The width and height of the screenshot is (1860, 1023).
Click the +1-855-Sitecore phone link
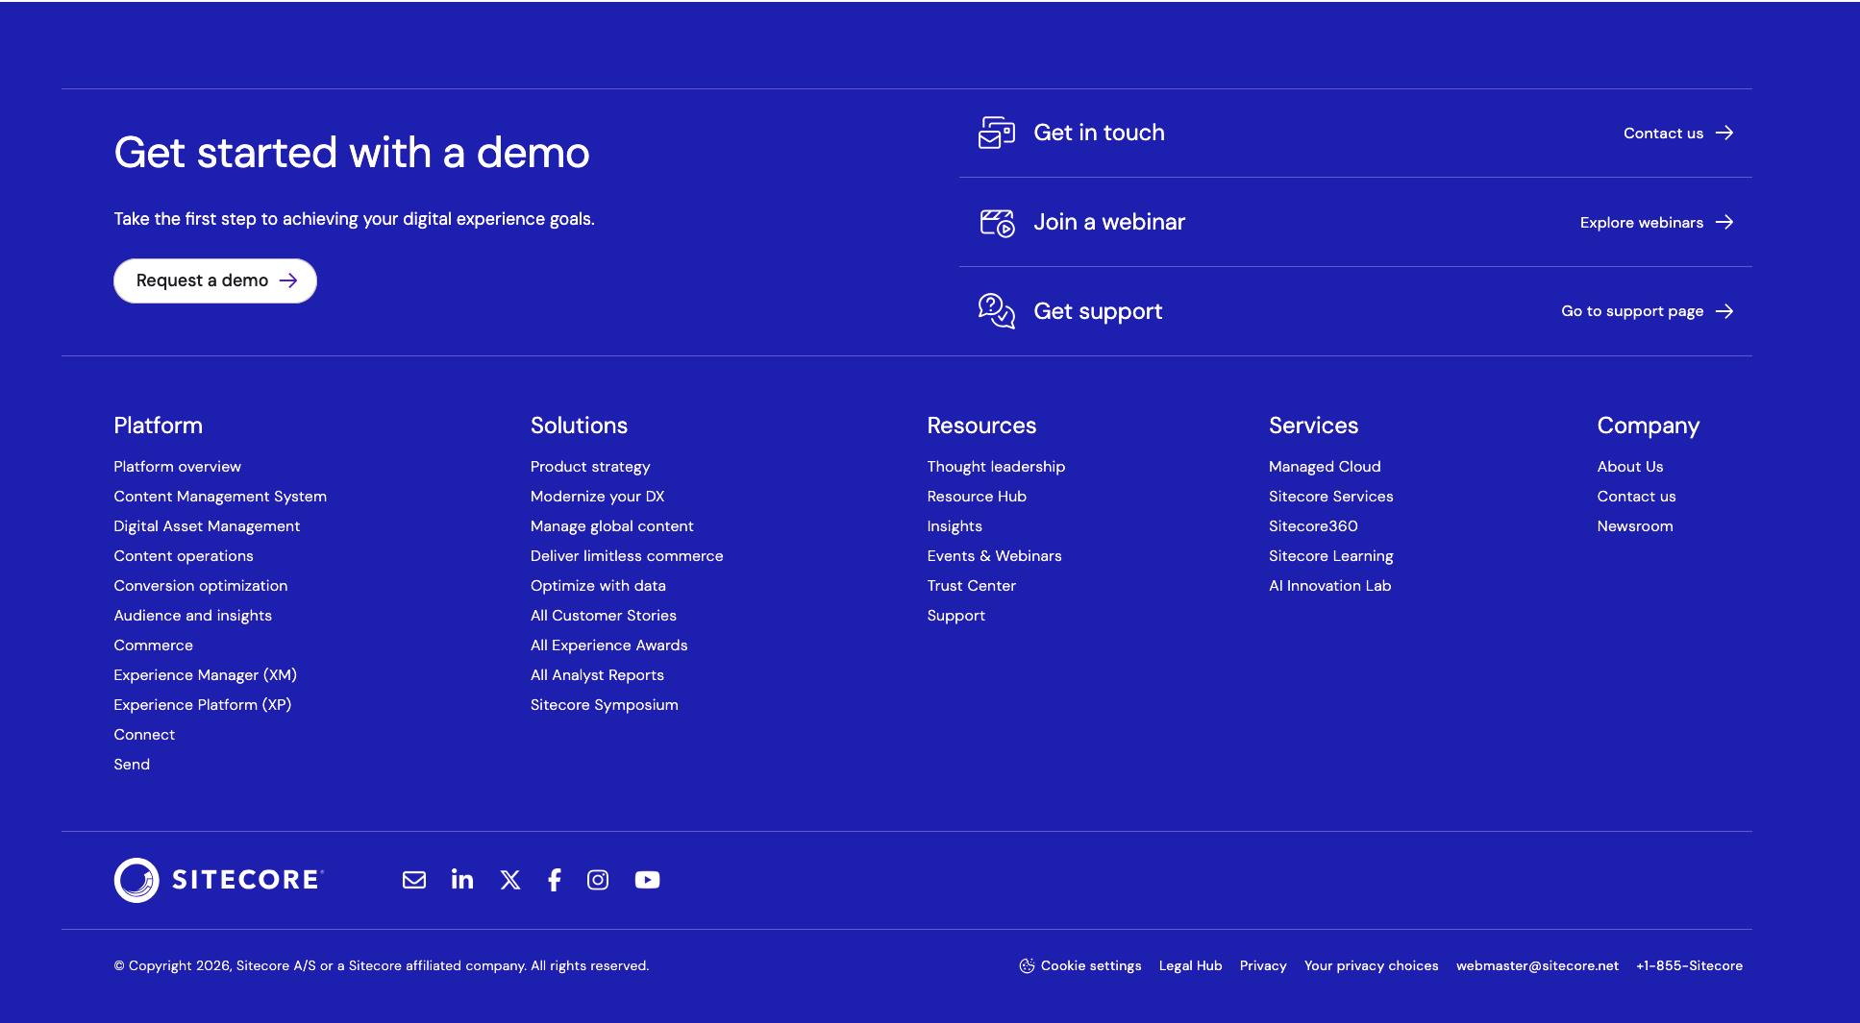[x=1689, y=966]
